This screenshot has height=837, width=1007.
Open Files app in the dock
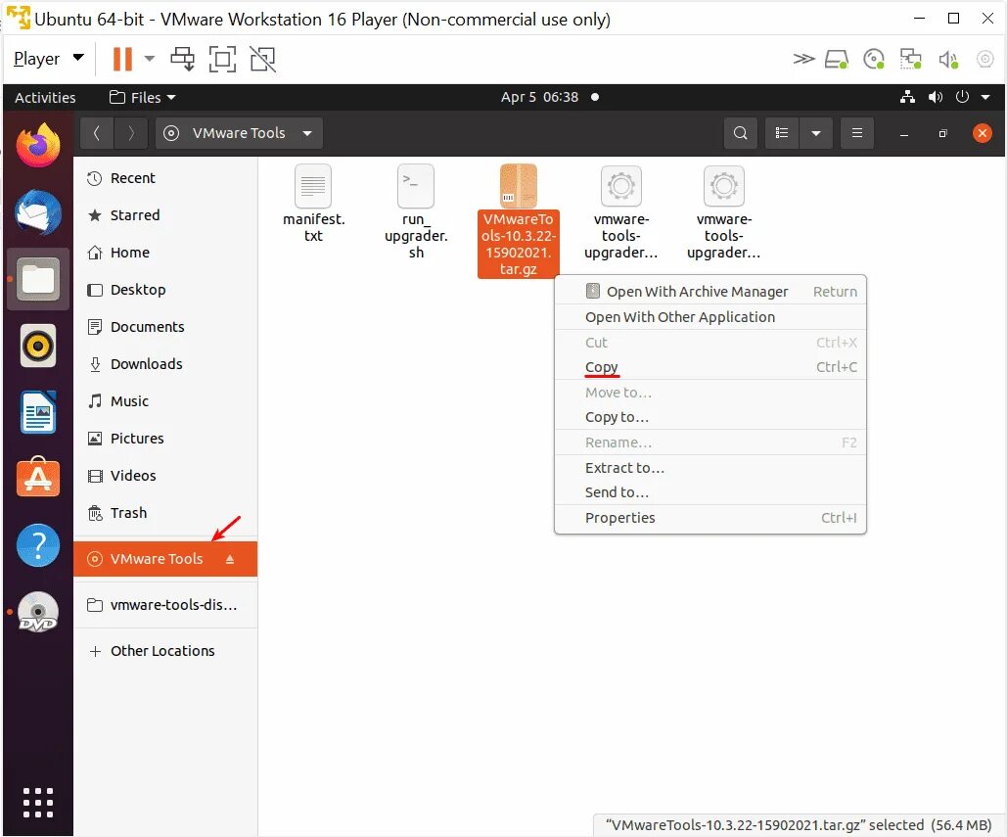click(x=38, y=279)
